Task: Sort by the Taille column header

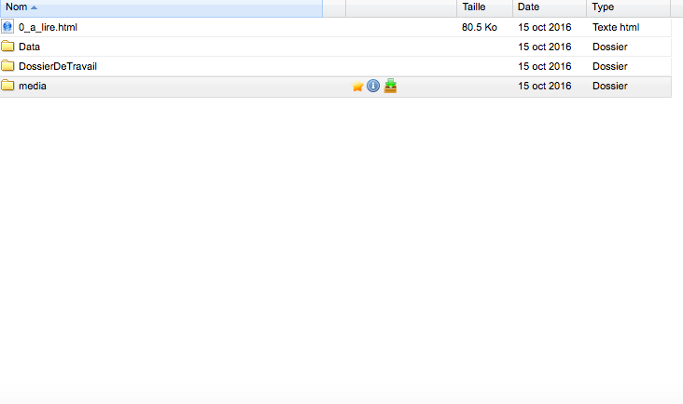Action: click(485, 7)
